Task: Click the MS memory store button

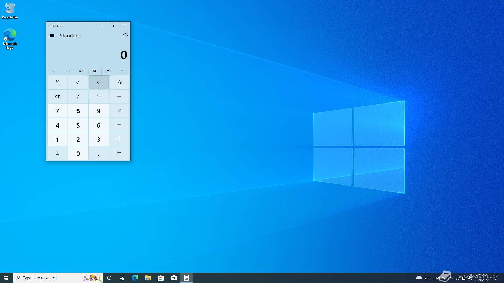Action: coord(109,71)
